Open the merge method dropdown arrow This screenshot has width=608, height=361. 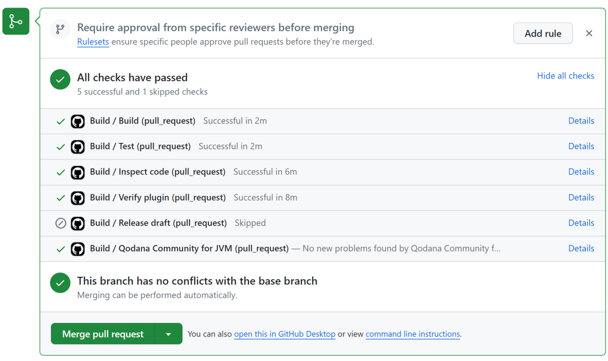pyautogui.click(x=169, y=334)
